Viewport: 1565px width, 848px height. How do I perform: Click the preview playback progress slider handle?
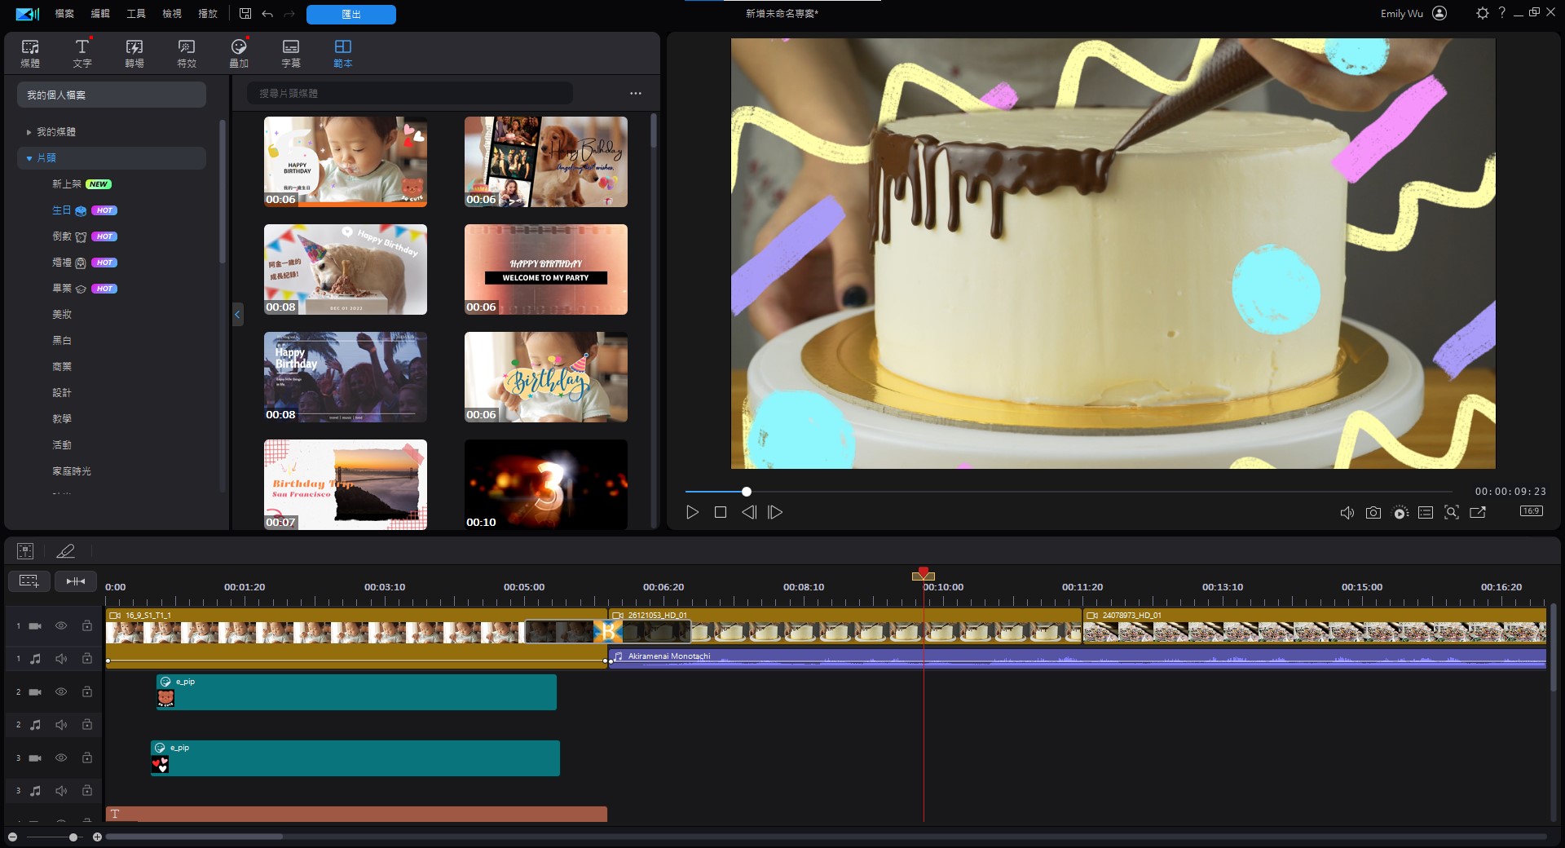click(x=746, y=492)
